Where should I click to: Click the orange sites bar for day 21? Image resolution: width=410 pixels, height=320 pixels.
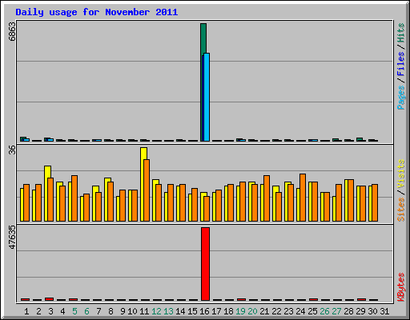[x=267, y=198]
